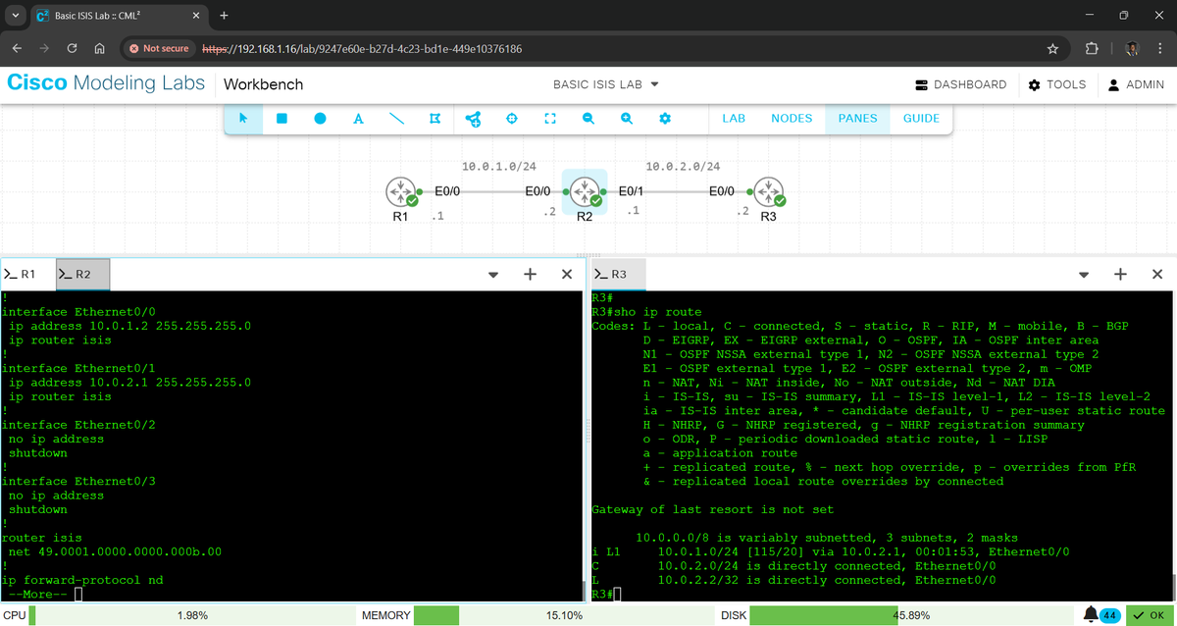Bookmark this page with the star
The width and height of the screenshot is (1177, 626).
tap(1052, 48)
